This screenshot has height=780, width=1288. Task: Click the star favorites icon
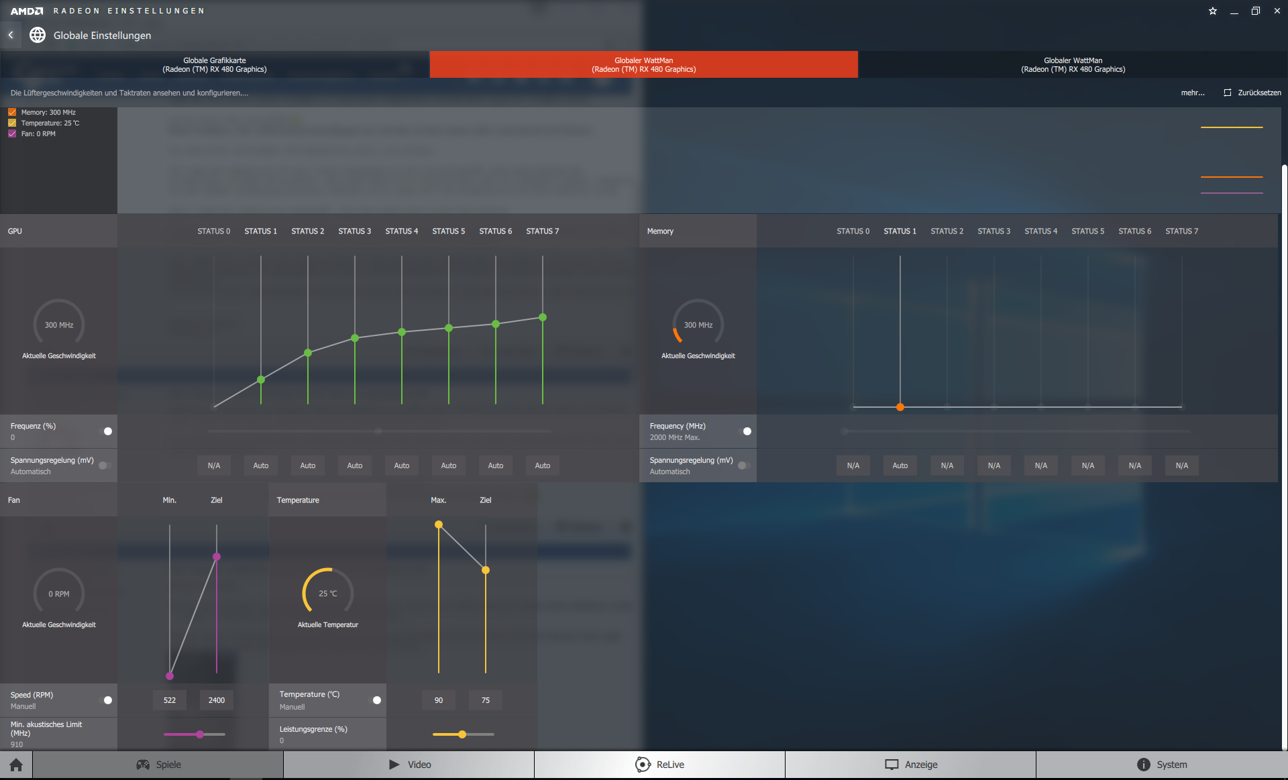coord(1212,11)
